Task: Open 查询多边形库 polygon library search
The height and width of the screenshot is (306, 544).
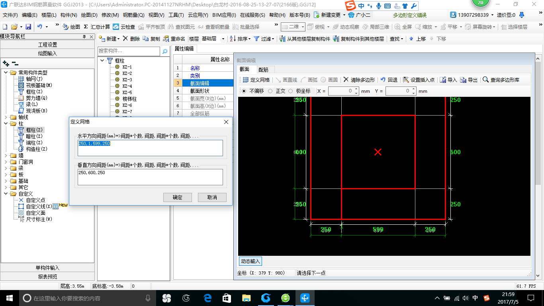Action: [501, 80]
